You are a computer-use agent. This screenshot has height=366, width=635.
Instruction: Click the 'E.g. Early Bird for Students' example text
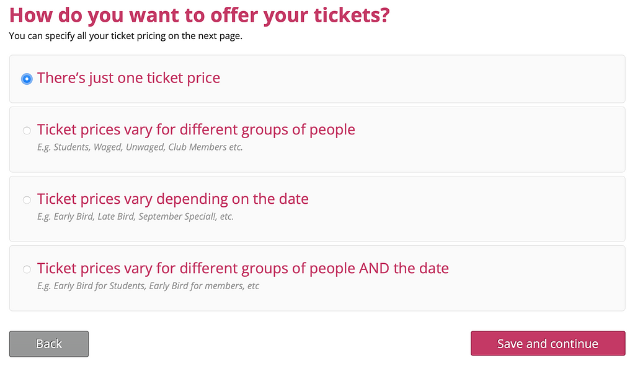[148, 286]
